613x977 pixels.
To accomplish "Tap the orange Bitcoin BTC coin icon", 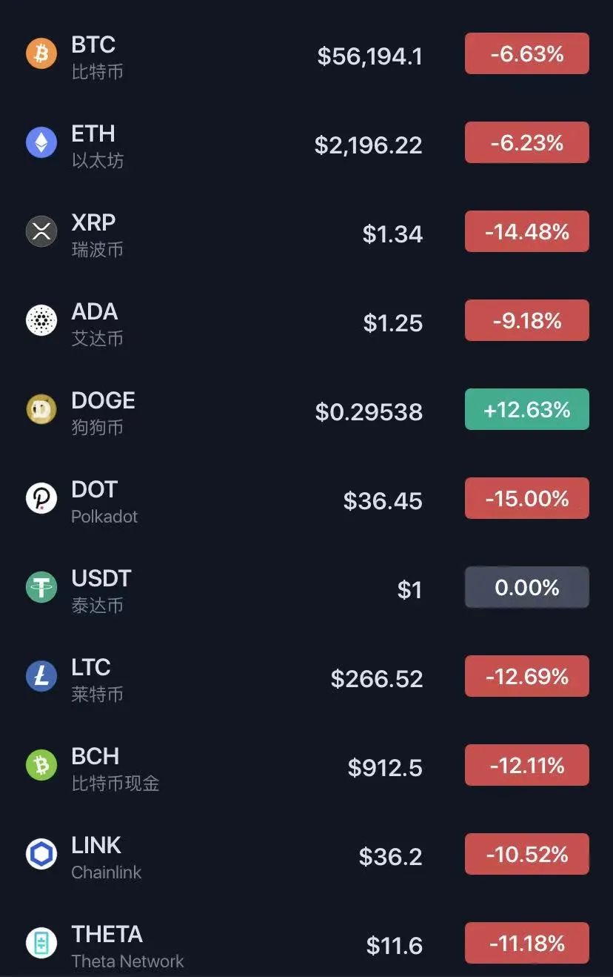I will tap(41, 53).
